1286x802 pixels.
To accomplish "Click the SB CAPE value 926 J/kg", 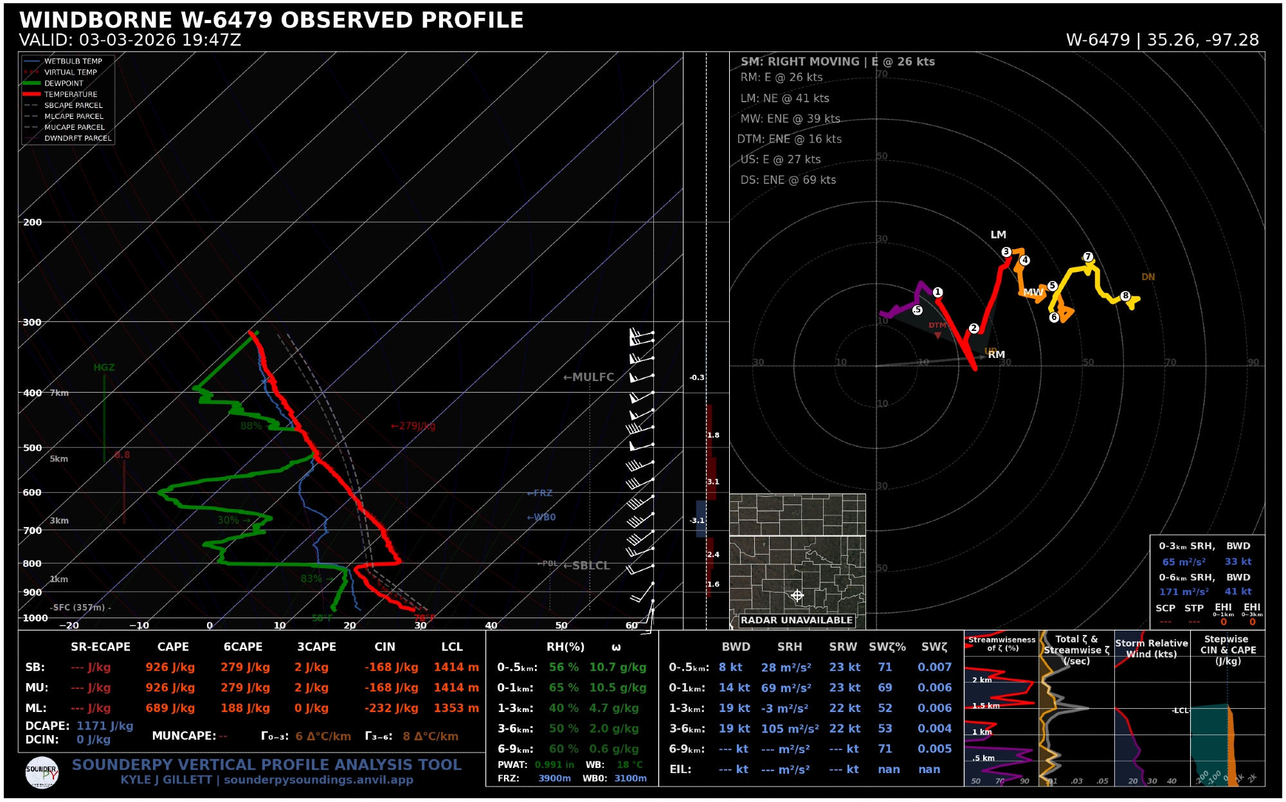I will pos(170,667).
